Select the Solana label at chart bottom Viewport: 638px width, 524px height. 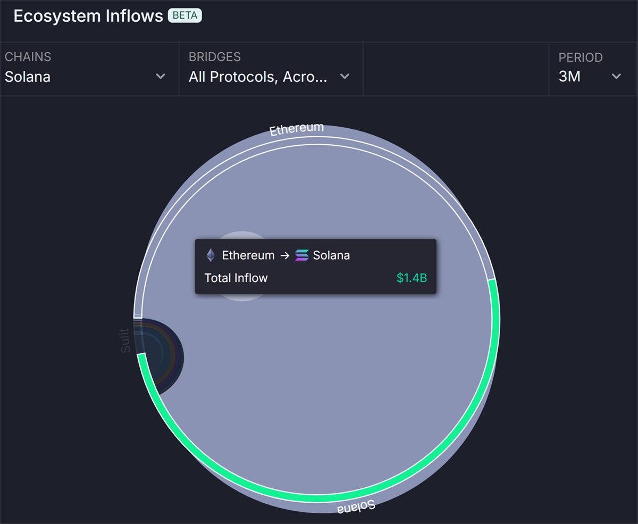coord(356,506)
